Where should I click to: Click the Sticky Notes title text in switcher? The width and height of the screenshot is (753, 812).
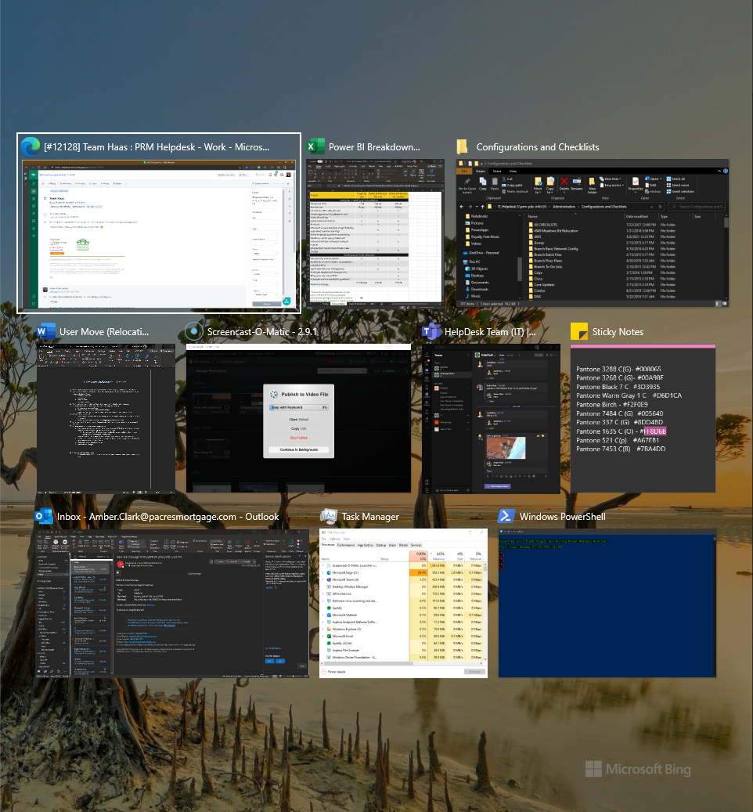pyautogui.click(x=618, y=332)
